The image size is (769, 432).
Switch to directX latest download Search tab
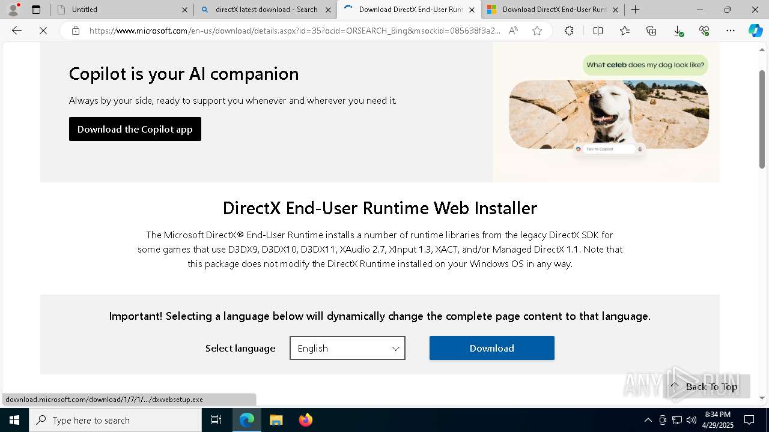pos(266,10)
